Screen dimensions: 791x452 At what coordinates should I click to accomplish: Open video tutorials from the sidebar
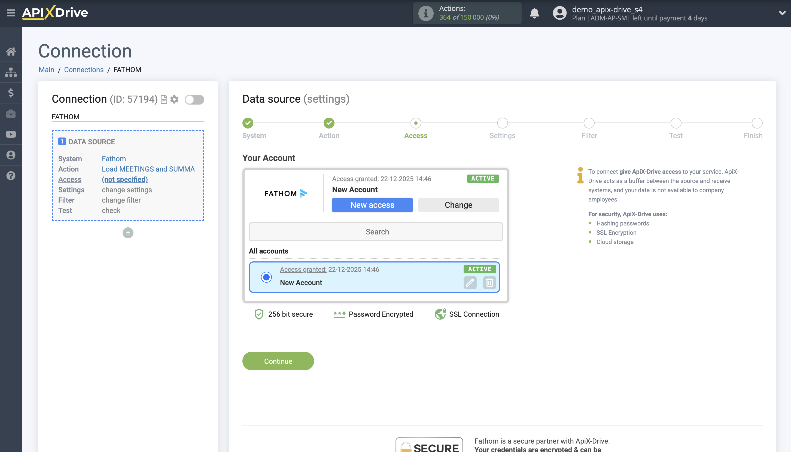click(11, 134)
